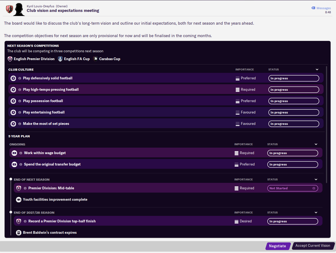Click Accept Current Vision button
Screen dimensions: 336x253
(313, 246)
